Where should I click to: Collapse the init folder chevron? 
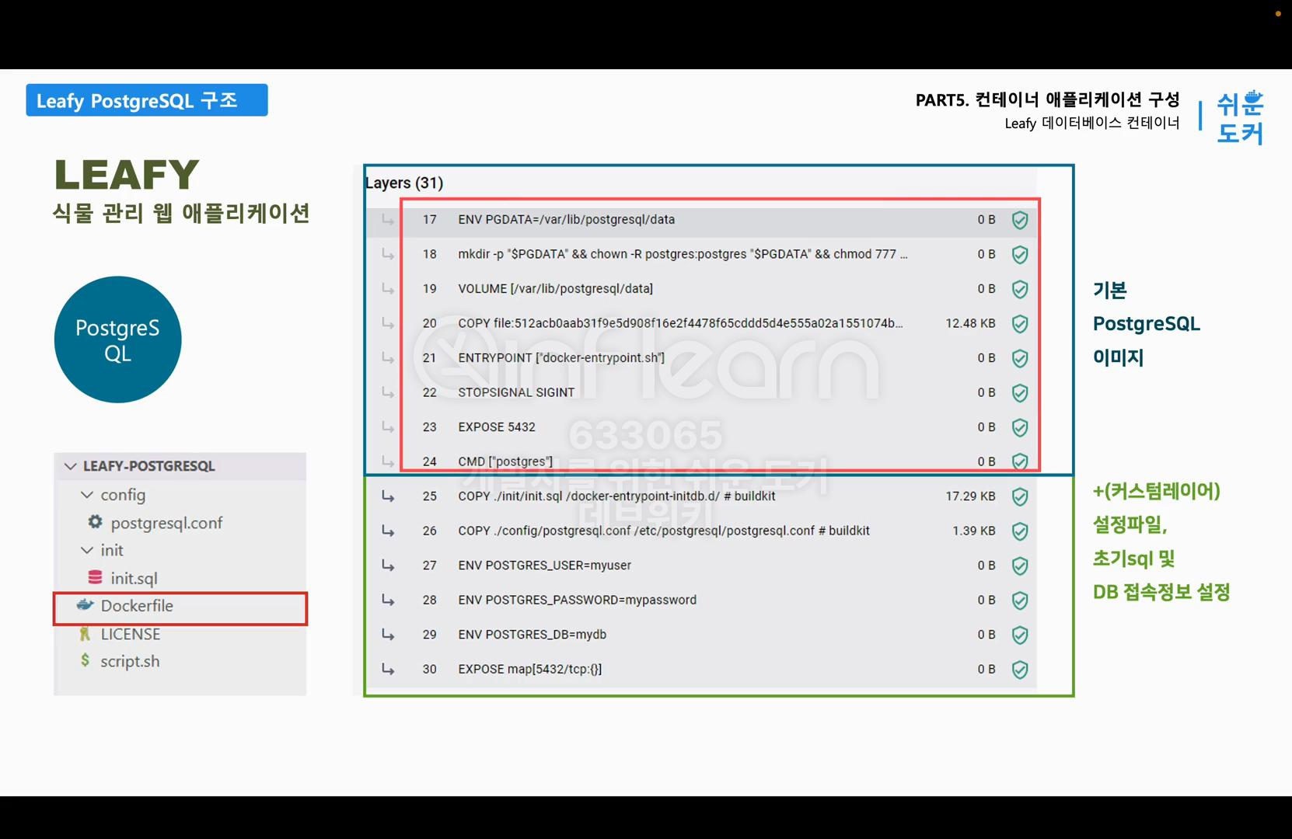pos(87,550)
